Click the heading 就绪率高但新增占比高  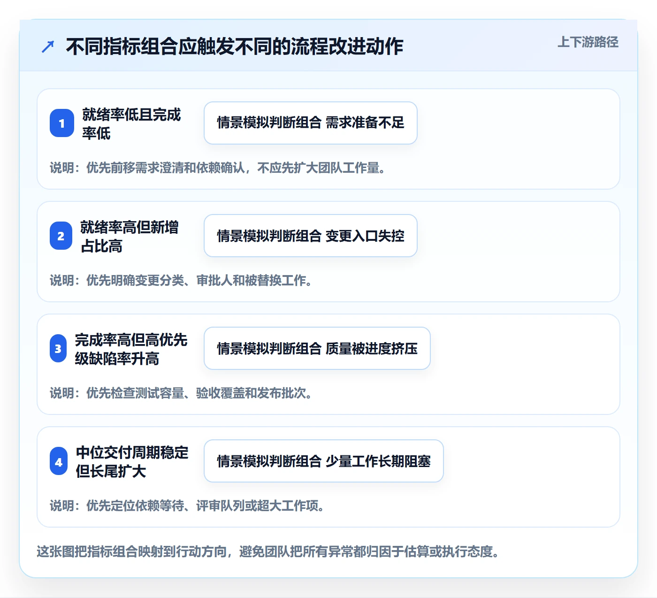coord(130,236)
